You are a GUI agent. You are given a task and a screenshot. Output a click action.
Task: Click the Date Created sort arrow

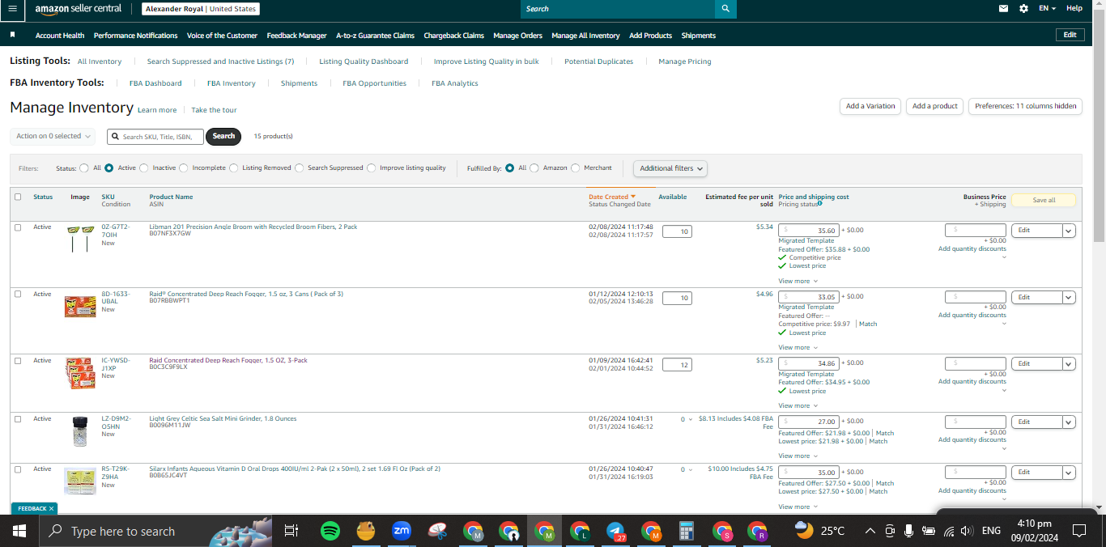tap(633, 197)
